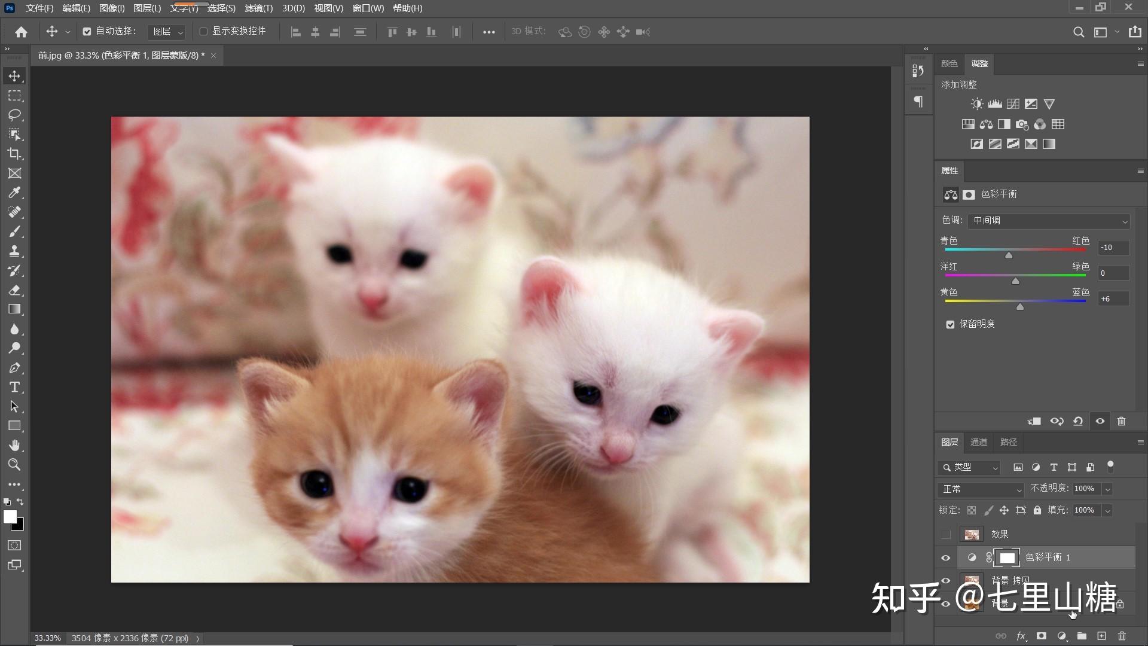Viewport: 1148px width, 646px height.
Task: Select the Lasso tool
Action: (14, 115)
